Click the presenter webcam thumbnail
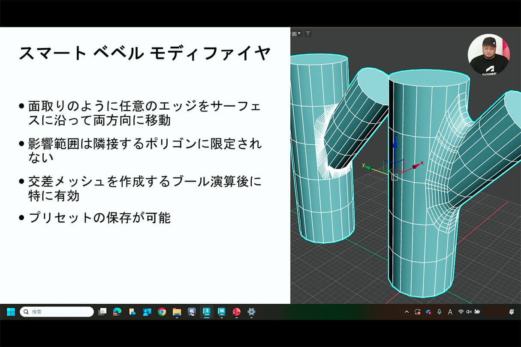The height and width of the screenshot is (347, 521). tap(488, 55)
